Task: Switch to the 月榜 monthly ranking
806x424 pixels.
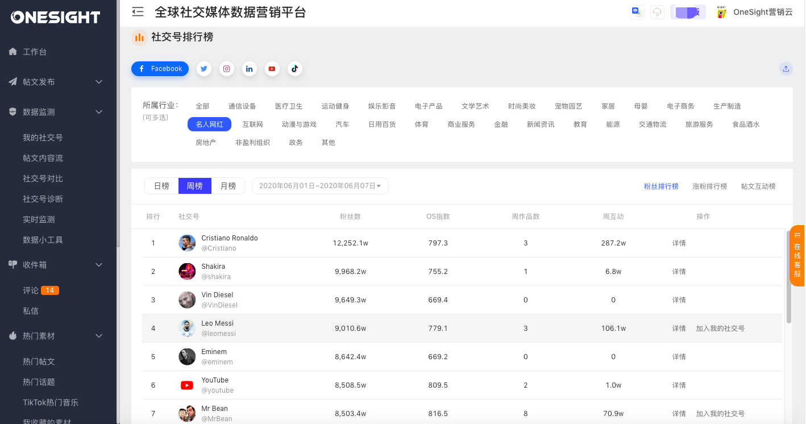Action: 228,186
